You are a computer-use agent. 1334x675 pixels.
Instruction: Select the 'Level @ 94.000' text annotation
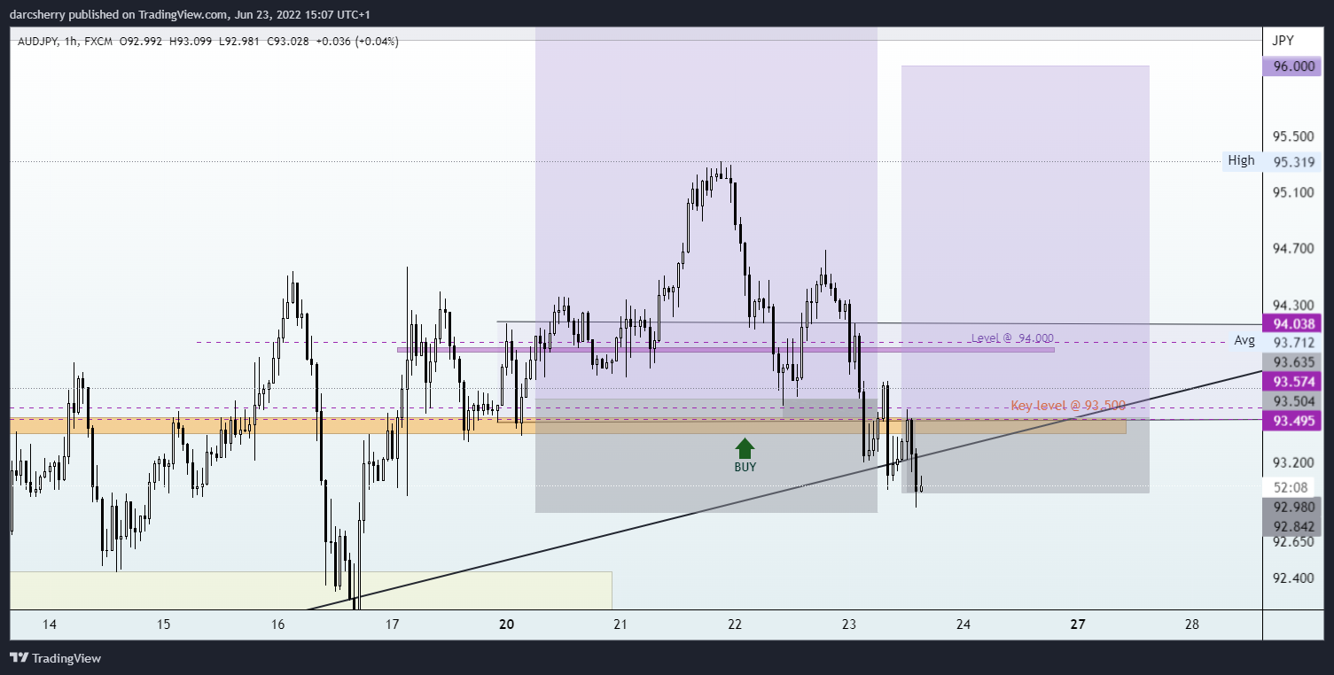[x=1012, y=338]
